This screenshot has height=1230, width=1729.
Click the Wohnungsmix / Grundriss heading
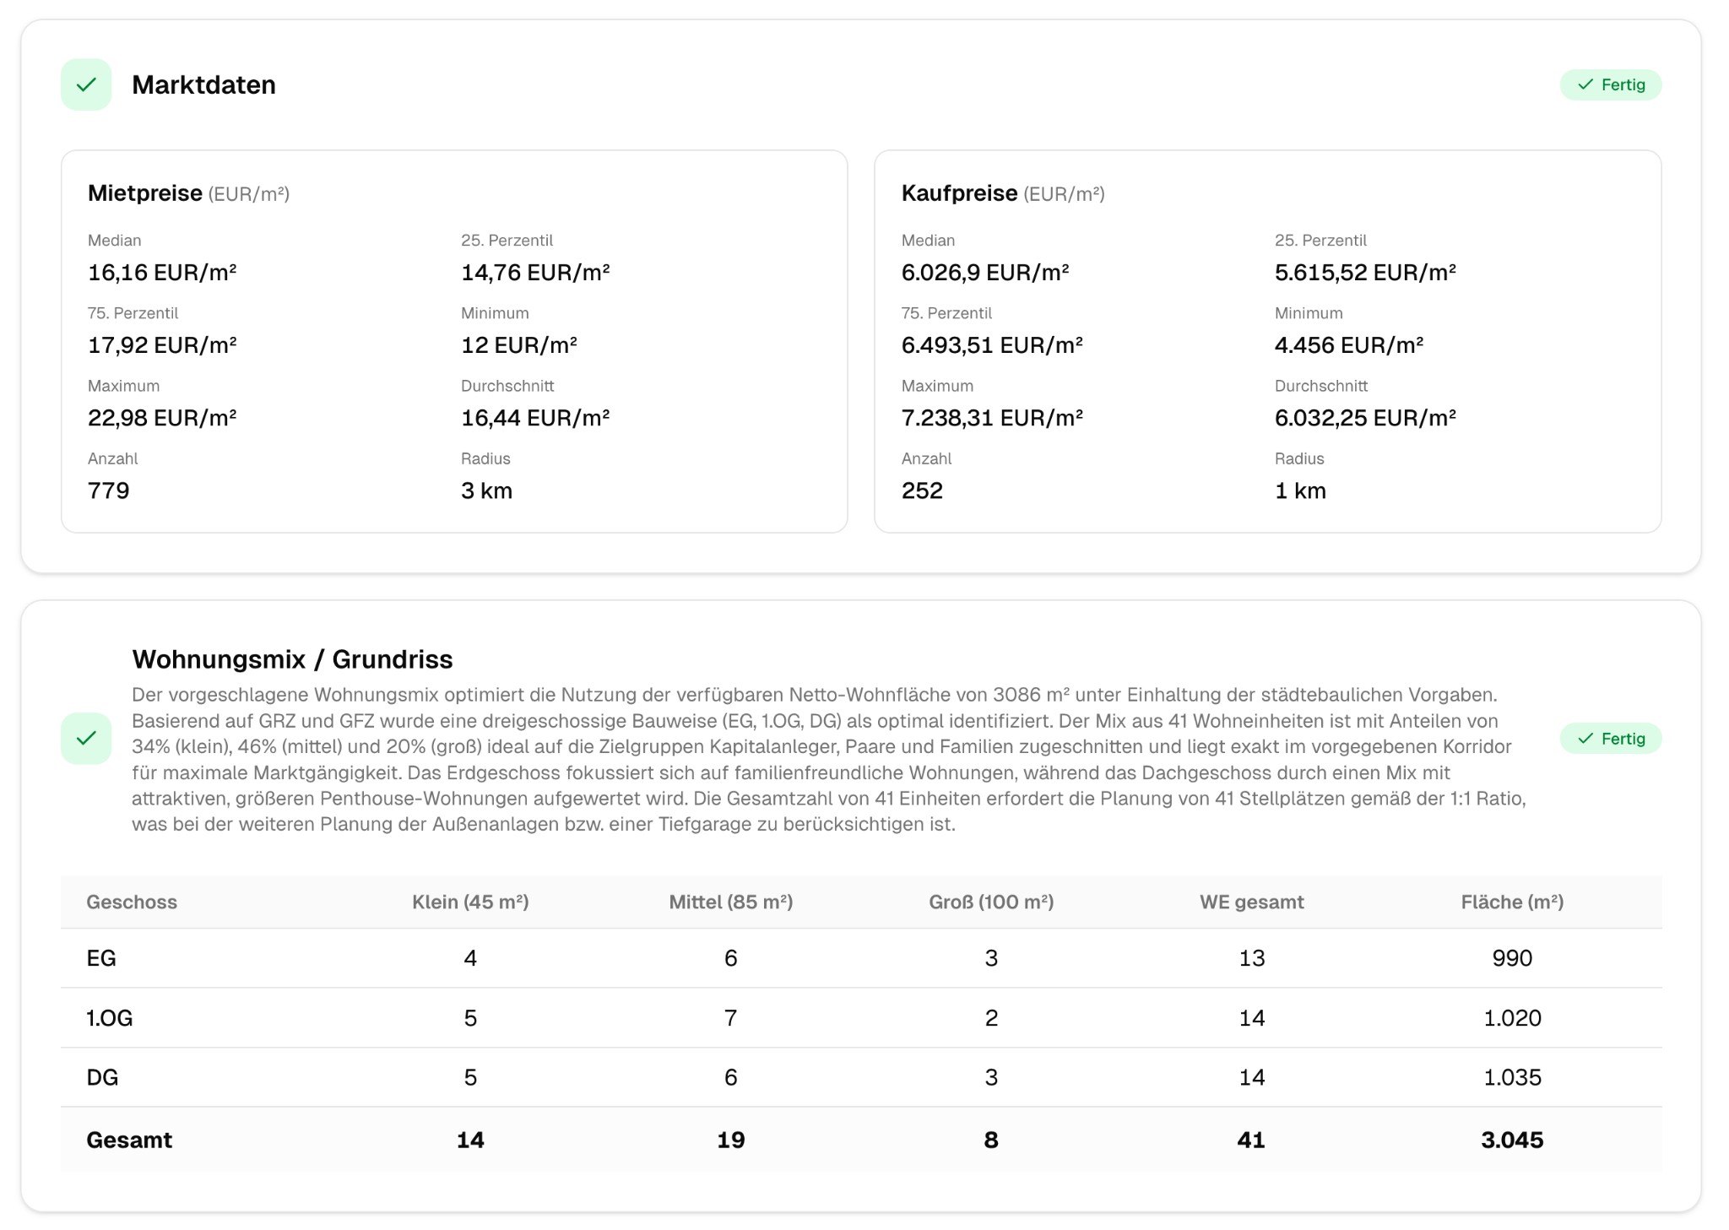pyautogui.click(x=292, y=659)
